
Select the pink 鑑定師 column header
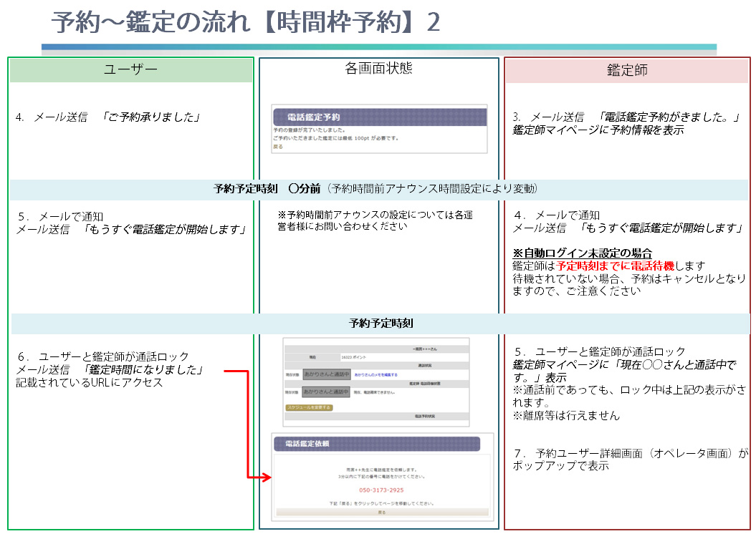click(x=626, y=71)
